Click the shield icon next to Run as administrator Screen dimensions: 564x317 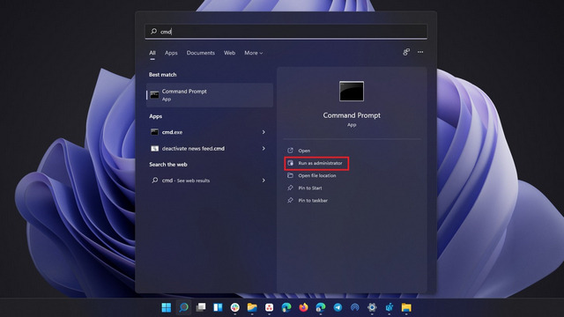click(x=290, y=163)
